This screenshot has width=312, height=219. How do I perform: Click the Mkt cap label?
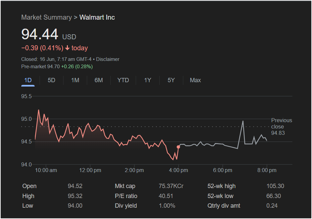point(125,186)
